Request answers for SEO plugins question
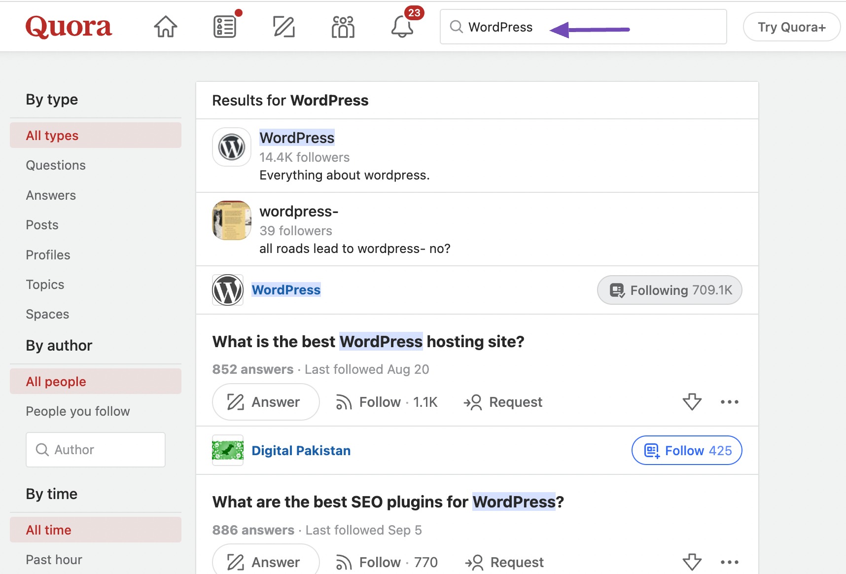 504,562
